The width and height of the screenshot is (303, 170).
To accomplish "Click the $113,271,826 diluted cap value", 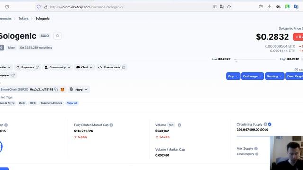I will tap(83, 131).
